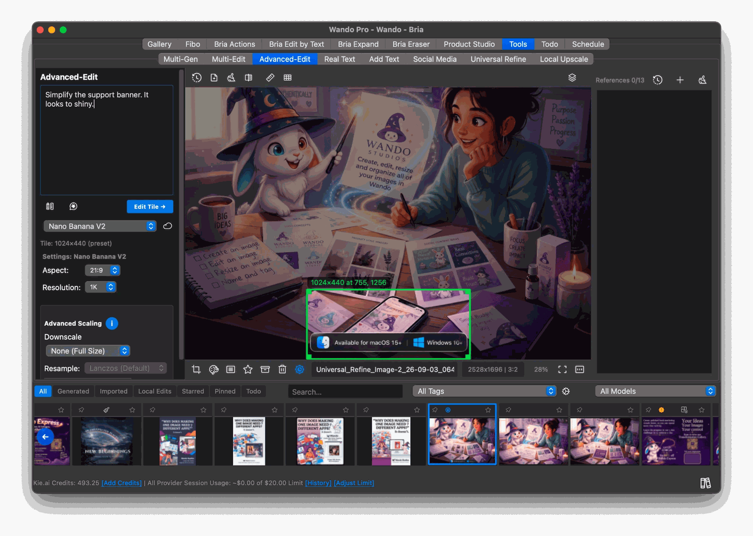753x536 pixels.
Task: Open the layers stack icon
Action: [572, 78]
